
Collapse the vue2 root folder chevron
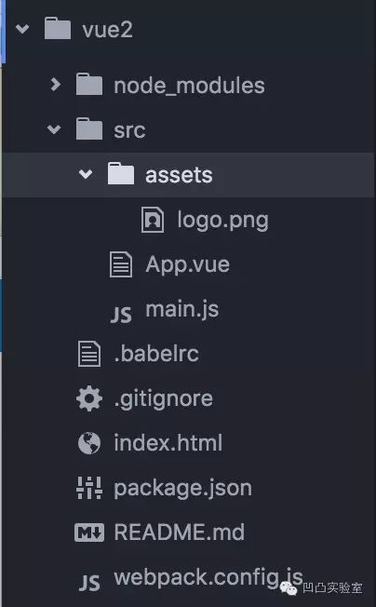22,29
